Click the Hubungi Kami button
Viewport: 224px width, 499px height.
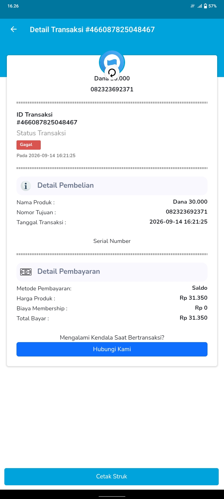click(112, 349)
